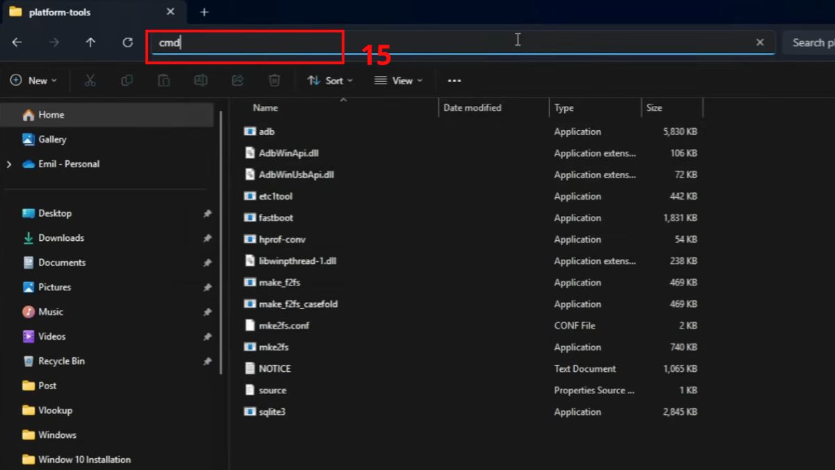
Task: Click the Back navigation arrow
Action: (17, 42)
